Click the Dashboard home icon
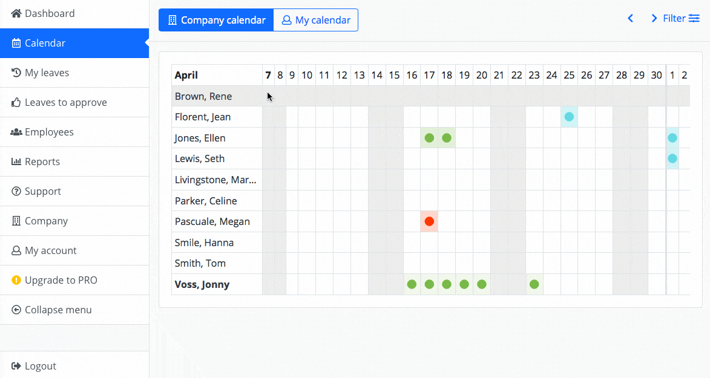 16,13
